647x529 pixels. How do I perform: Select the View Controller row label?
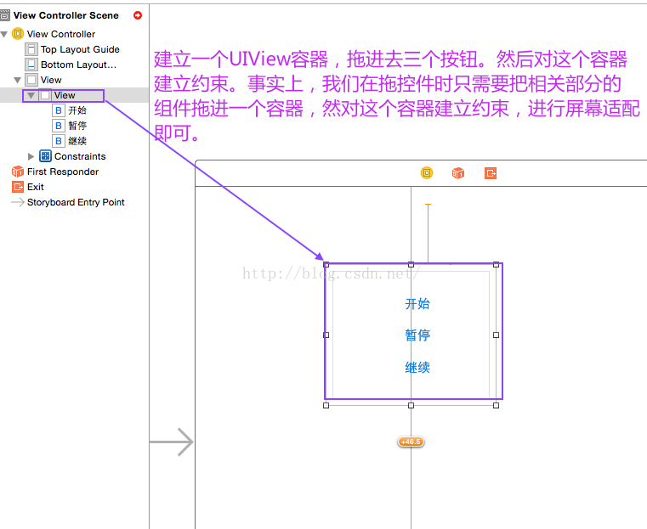[x=61, y=34]
